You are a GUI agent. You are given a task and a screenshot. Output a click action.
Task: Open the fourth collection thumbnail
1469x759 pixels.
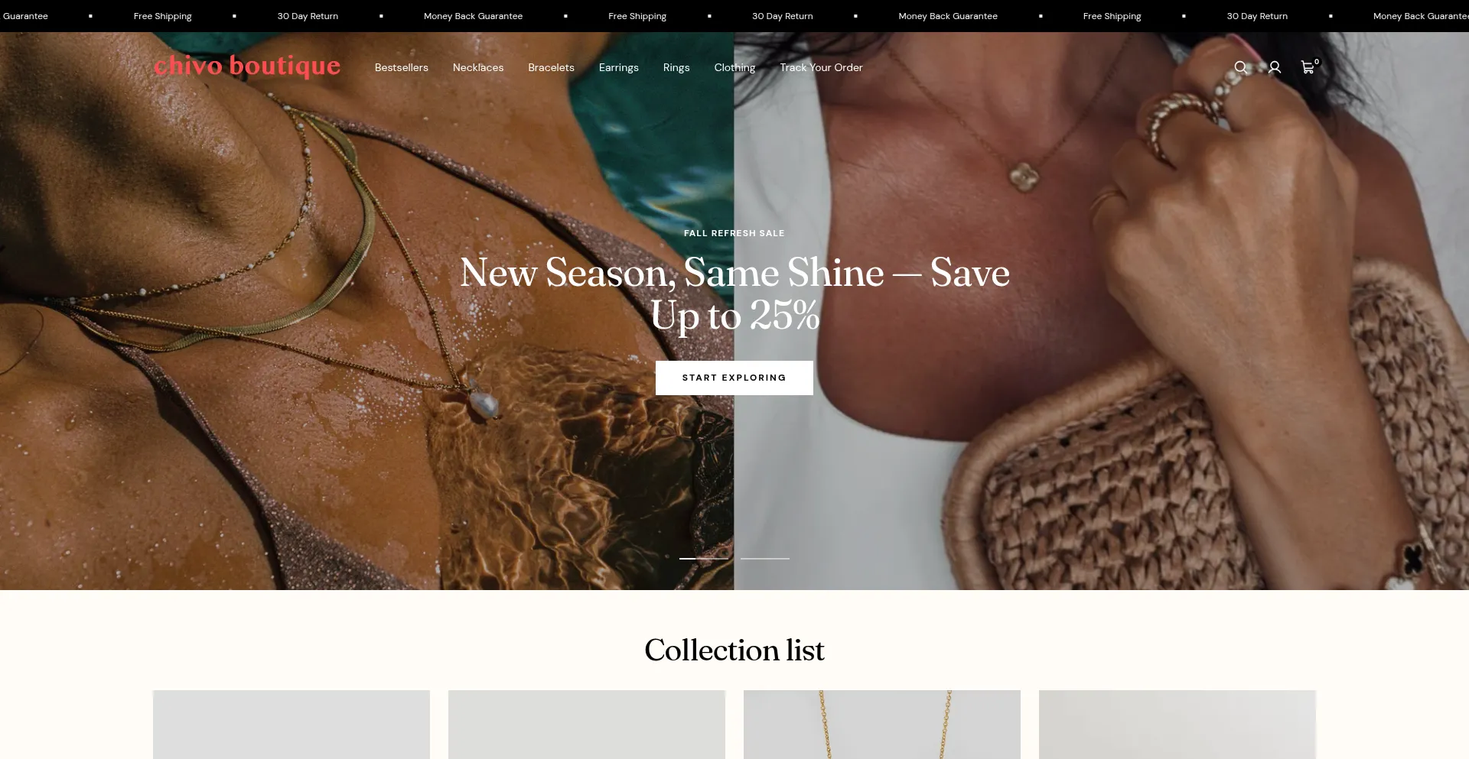coord(1177,725)
